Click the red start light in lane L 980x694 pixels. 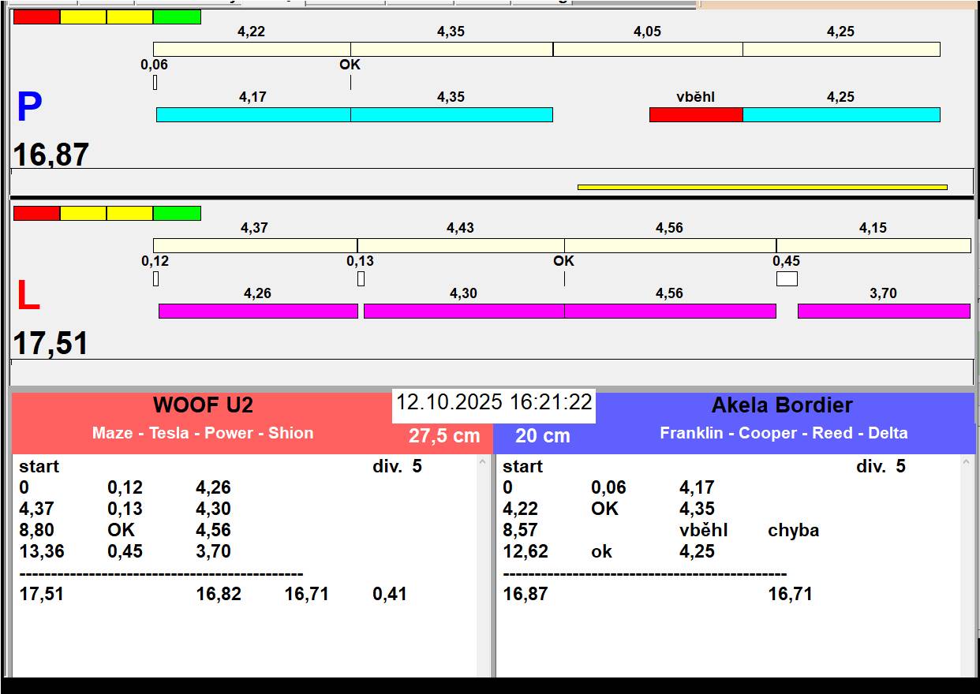pyautogui.click(x=37, y=213)
